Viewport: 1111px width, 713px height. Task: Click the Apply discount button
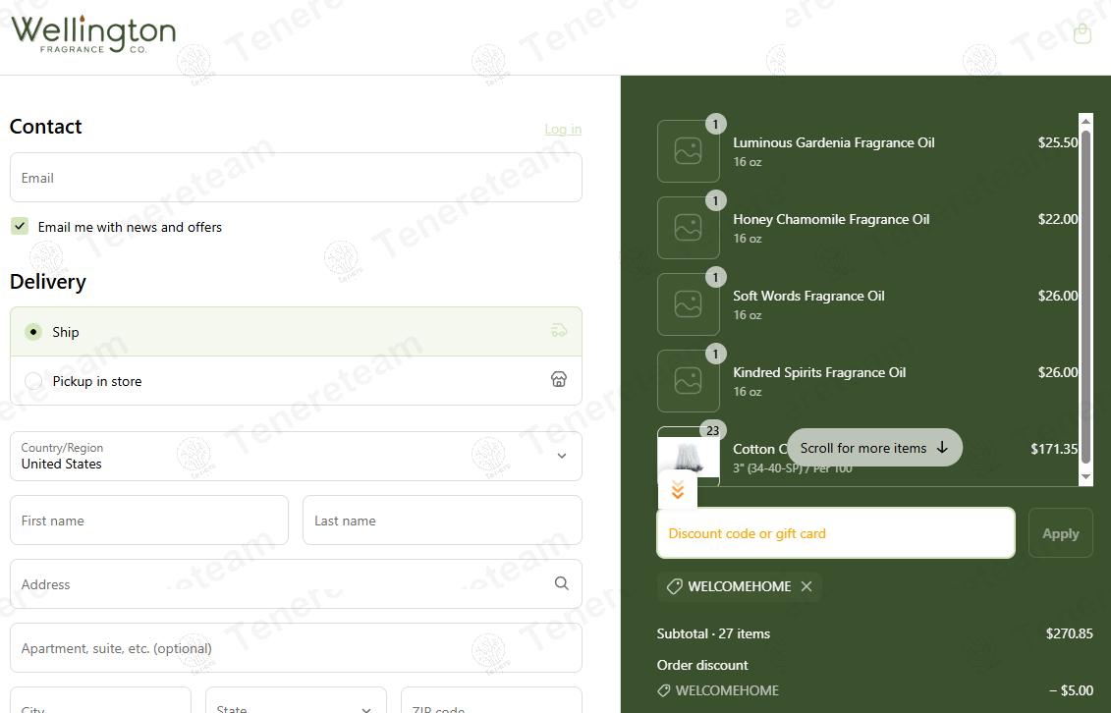click(1060, 533)
